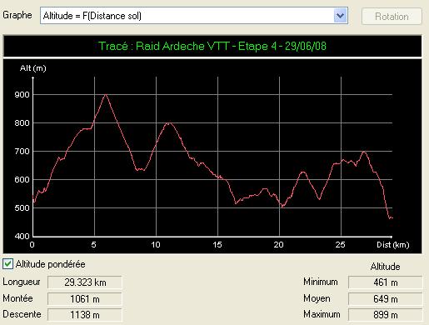The width and height of the screenshot is (429, 325).
Task: Click the 800 m second peak on the curve
Action: (x=168, y=123)
